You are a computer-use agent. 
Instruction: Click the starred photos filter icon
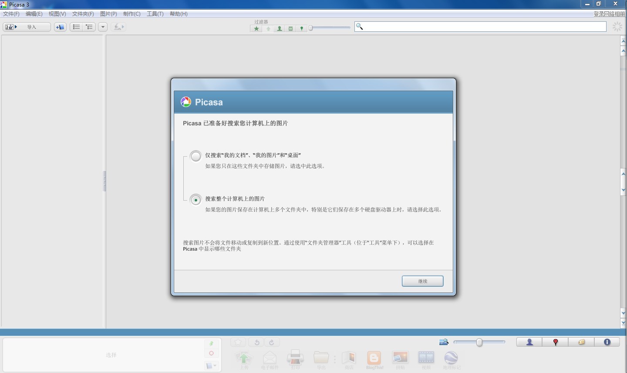pyautogui.click(x=256, y=29)
